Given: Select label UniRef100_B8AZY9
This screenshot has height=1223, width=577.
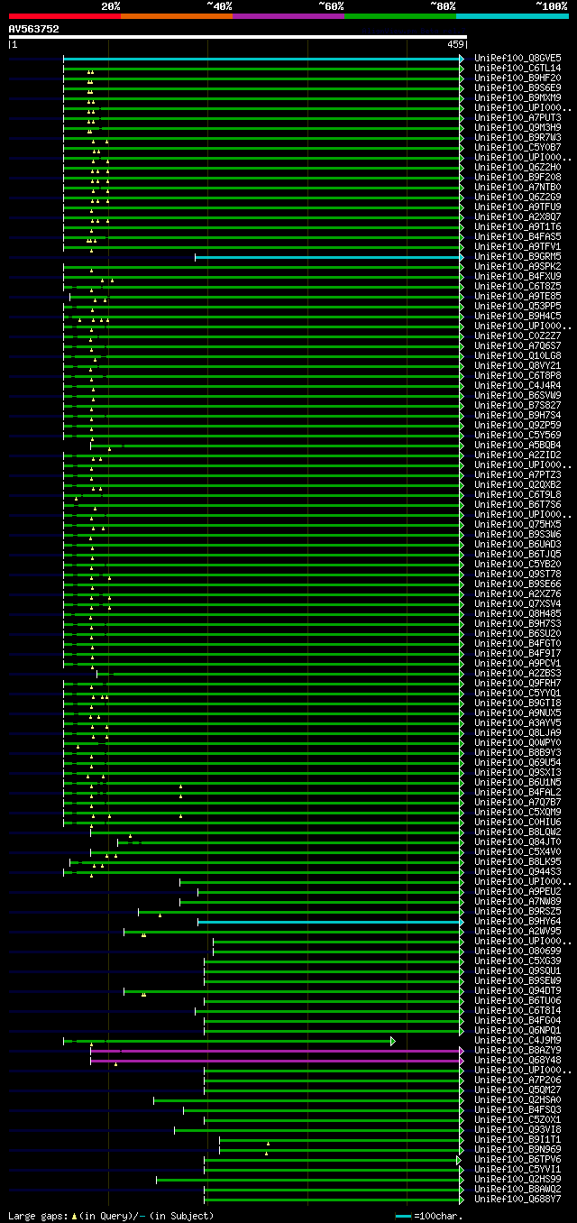Looking at the screenshot, I should coord(517,1050).
